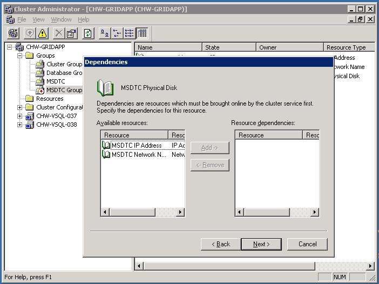Switch to List view icon

tap(130, 33)
